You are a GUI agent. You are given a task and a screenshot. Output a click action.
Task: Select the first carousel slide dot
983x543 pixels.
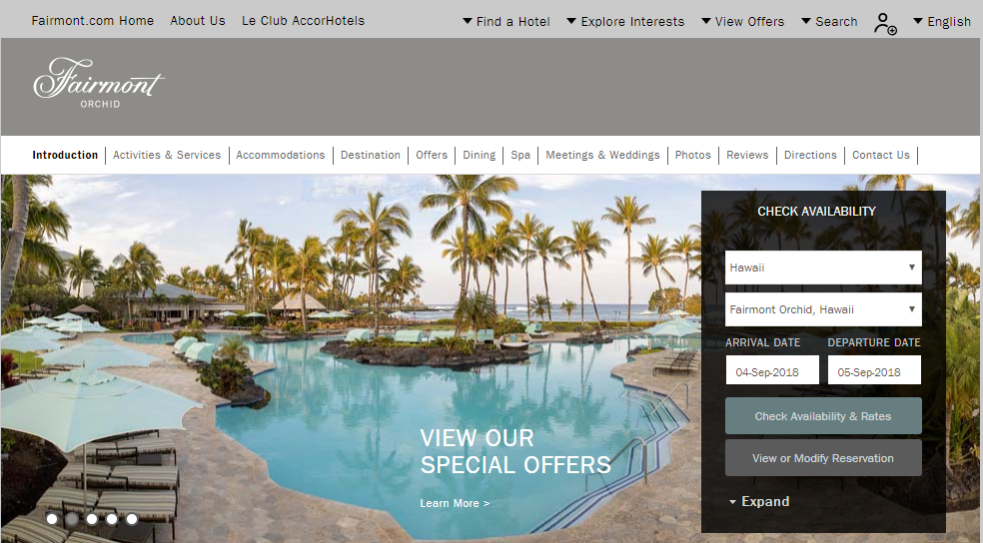[x=52, y=519]
